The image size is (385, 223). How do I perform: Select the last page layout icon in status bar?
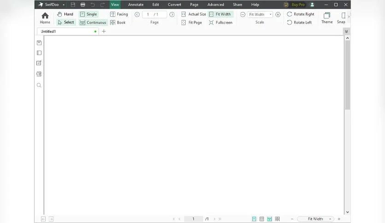point(277,219)
